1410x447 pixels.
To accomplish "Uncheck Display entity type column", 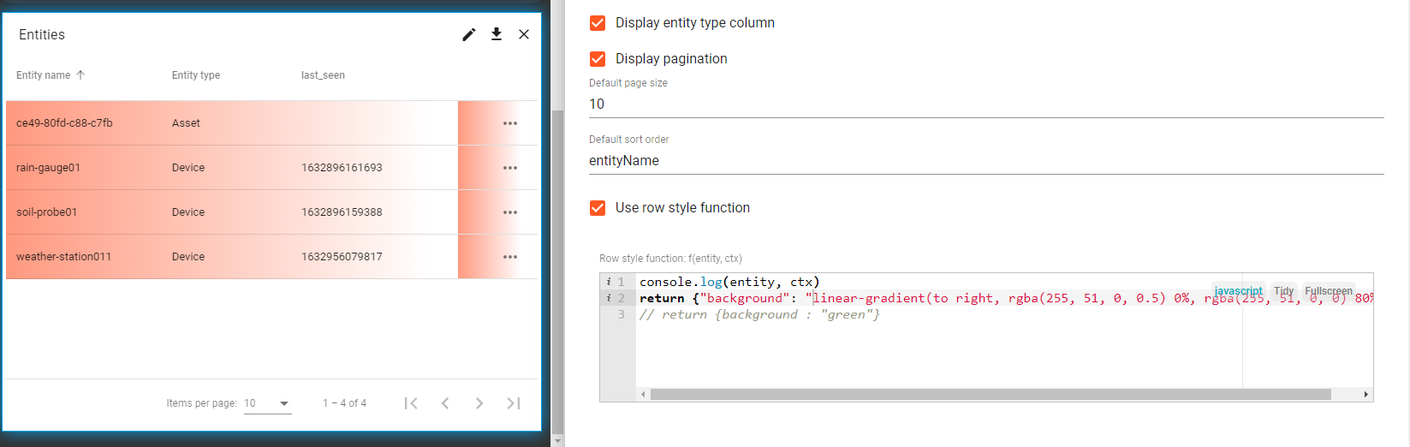I will pyautogui.click(x=598, y=23).
